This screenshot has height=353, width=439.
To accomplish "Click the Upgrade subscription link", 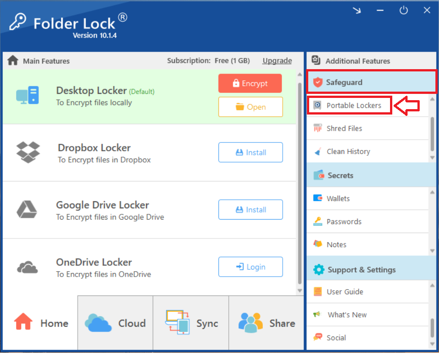I will [277, 61].
